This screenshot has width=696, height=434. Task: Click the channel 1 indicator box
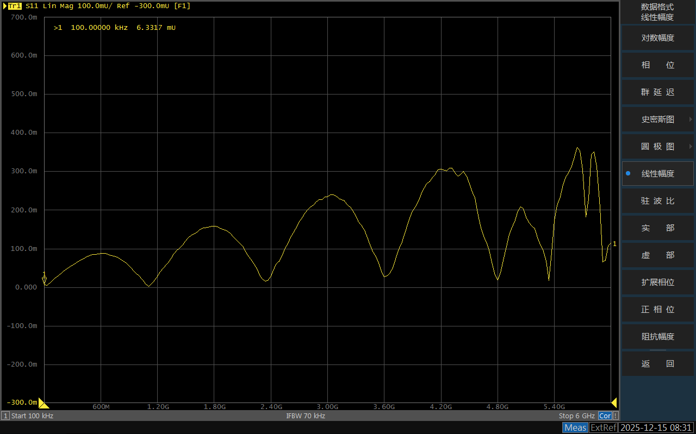(5, 416)
